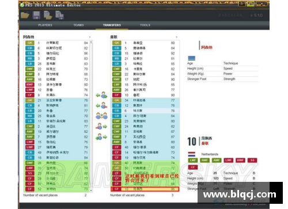288x209 pixels.
Task: Switch to the TEAMS tab
Action: [x=78, y=25]
